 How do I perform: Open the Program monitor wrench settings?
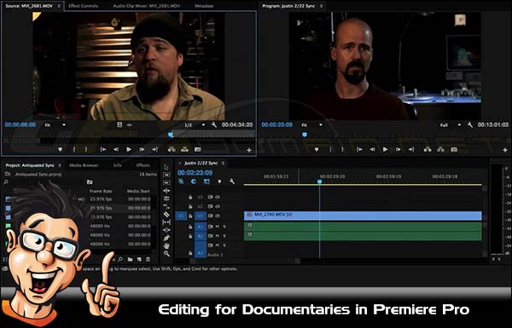470,125
